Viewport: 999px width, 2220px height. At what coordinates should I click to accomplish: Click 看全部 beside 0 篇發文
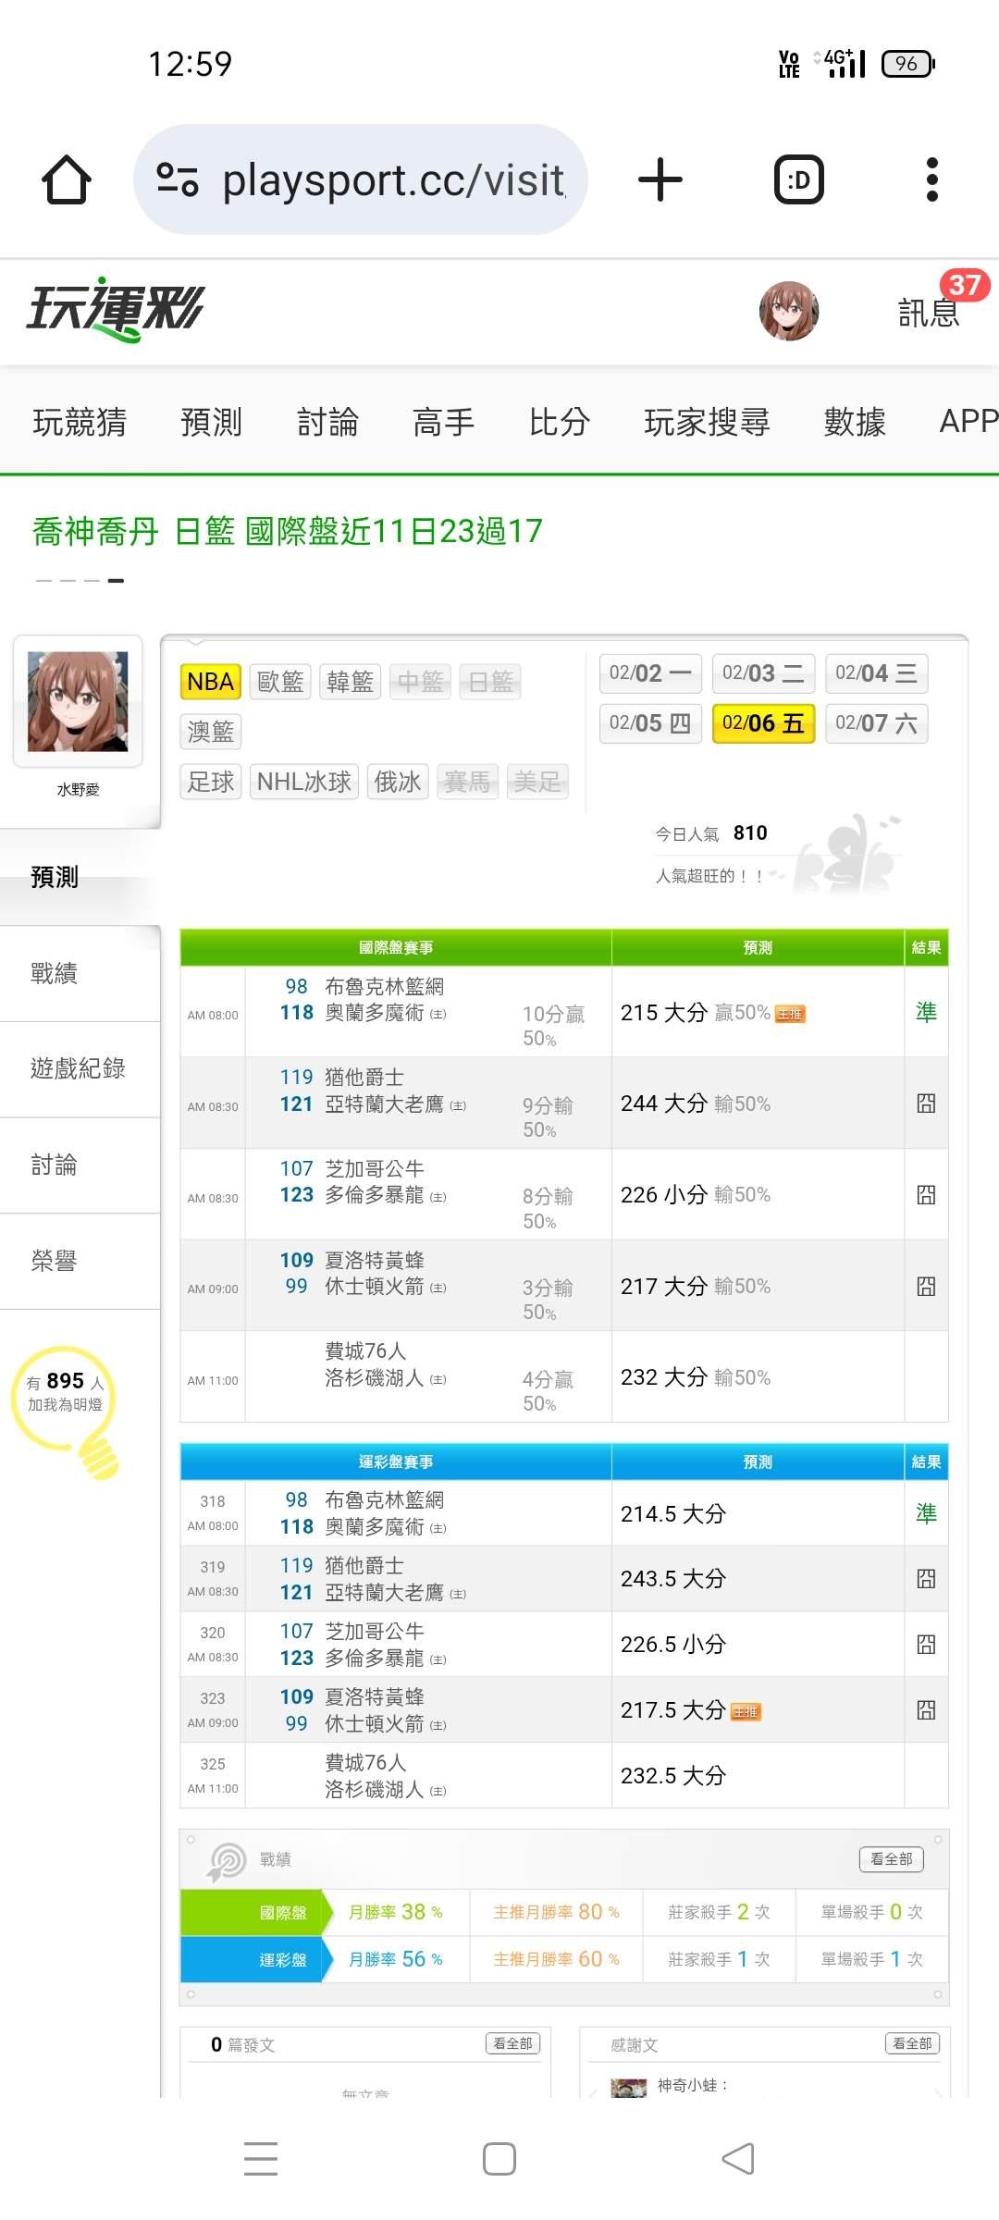click(x=512, y=2043)
